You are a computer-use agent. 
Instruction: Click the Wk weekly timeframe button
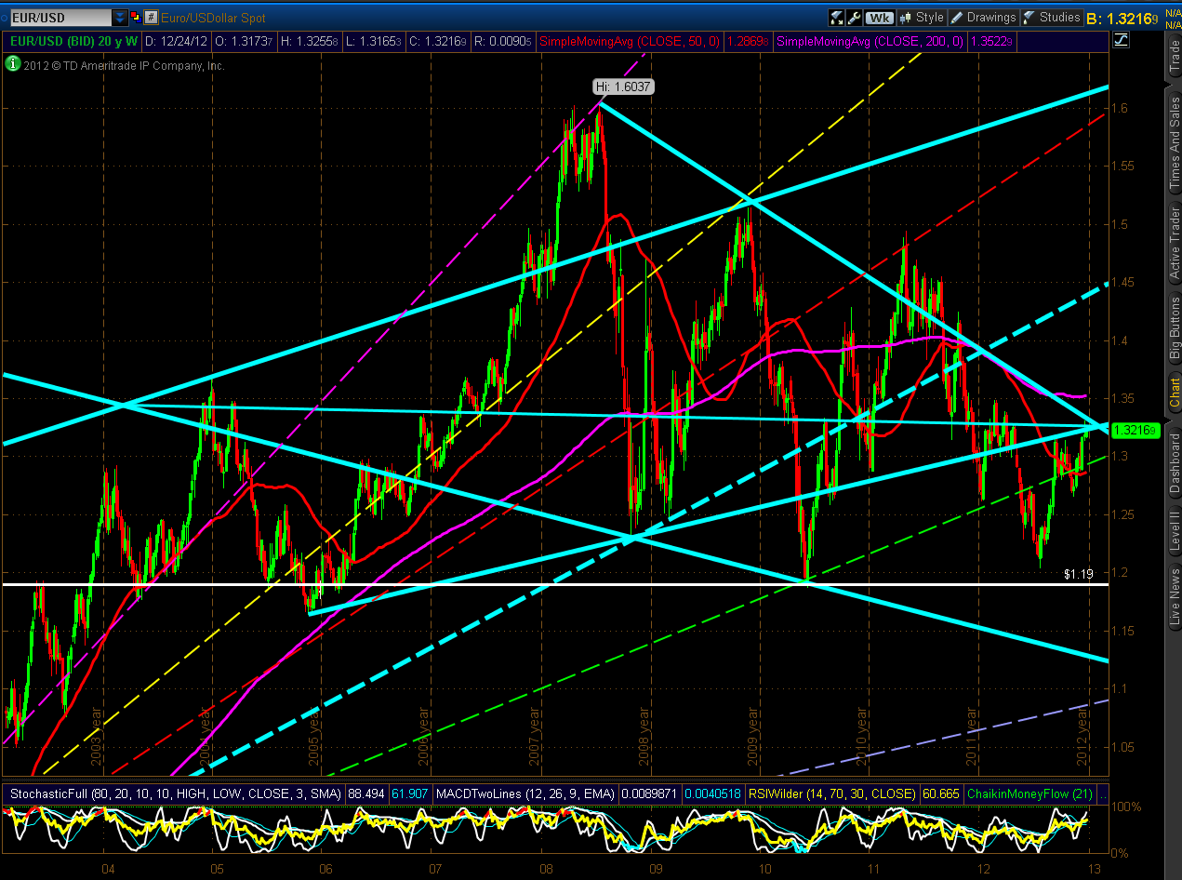(880, 18)
